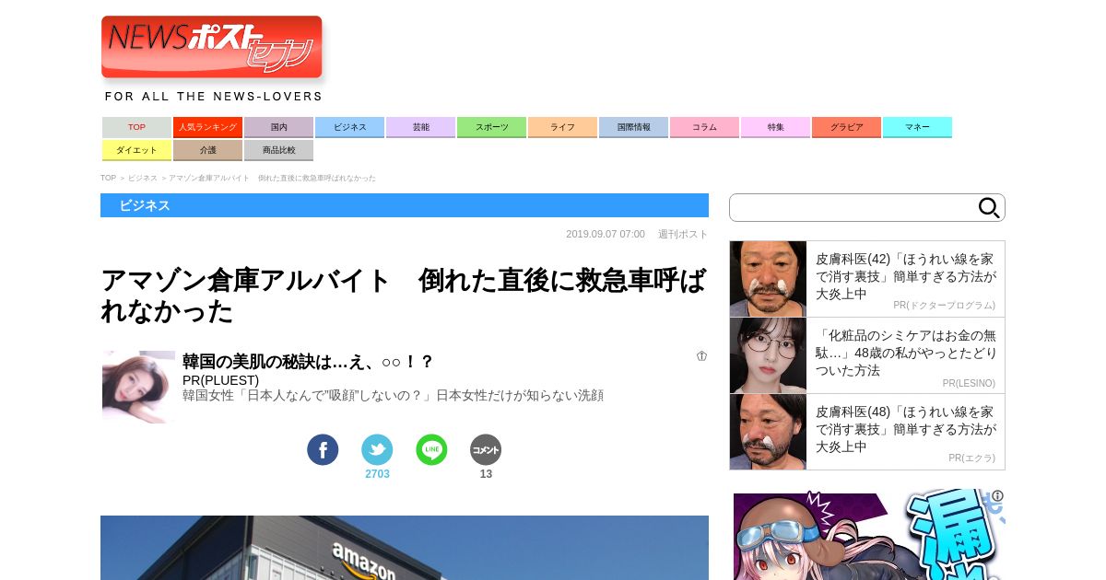Click the search magnifier icon

click(x=989, y=207)
